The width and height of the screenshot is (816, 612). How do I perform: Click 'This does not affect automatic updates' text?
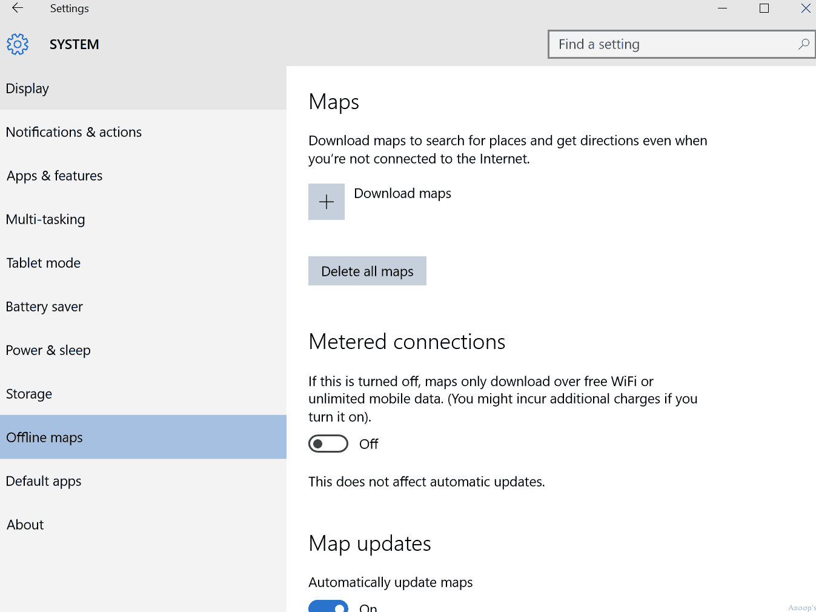426,482
